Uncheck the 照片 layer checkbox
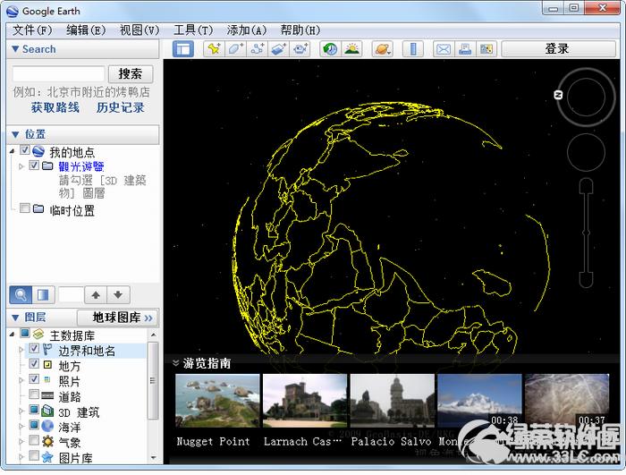This screenshot has width=626, height=475. [x=34, y=378]
